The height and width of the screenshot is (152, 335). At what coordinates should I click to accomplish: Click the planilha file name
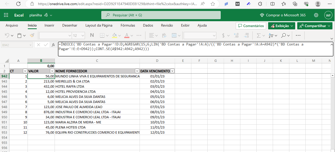click(x=35, y=15)
